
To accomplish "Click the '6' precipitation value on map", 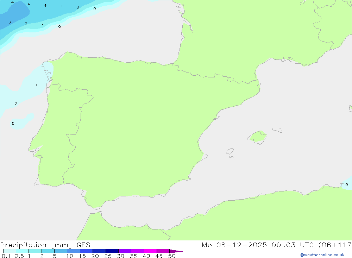I will (10, 22).
